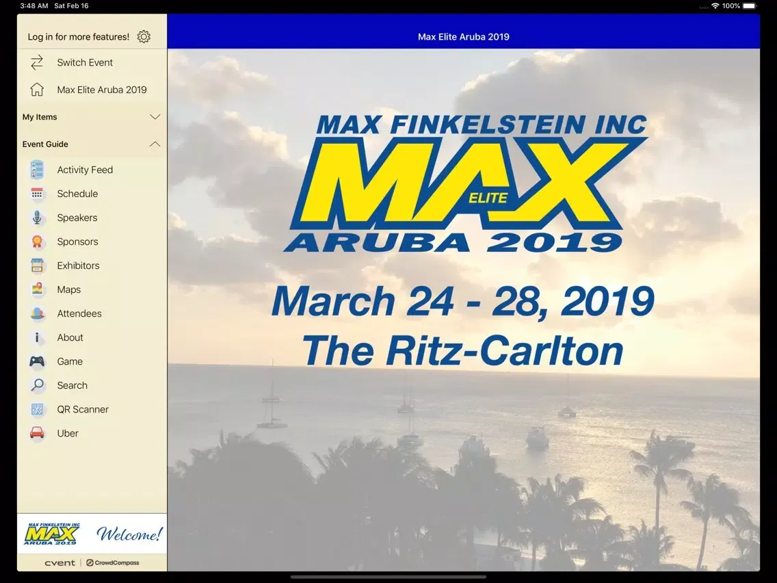The image size is (777, 583).
Task: Go to Max Elite Aruba 2019 home label
Action: 102,90
